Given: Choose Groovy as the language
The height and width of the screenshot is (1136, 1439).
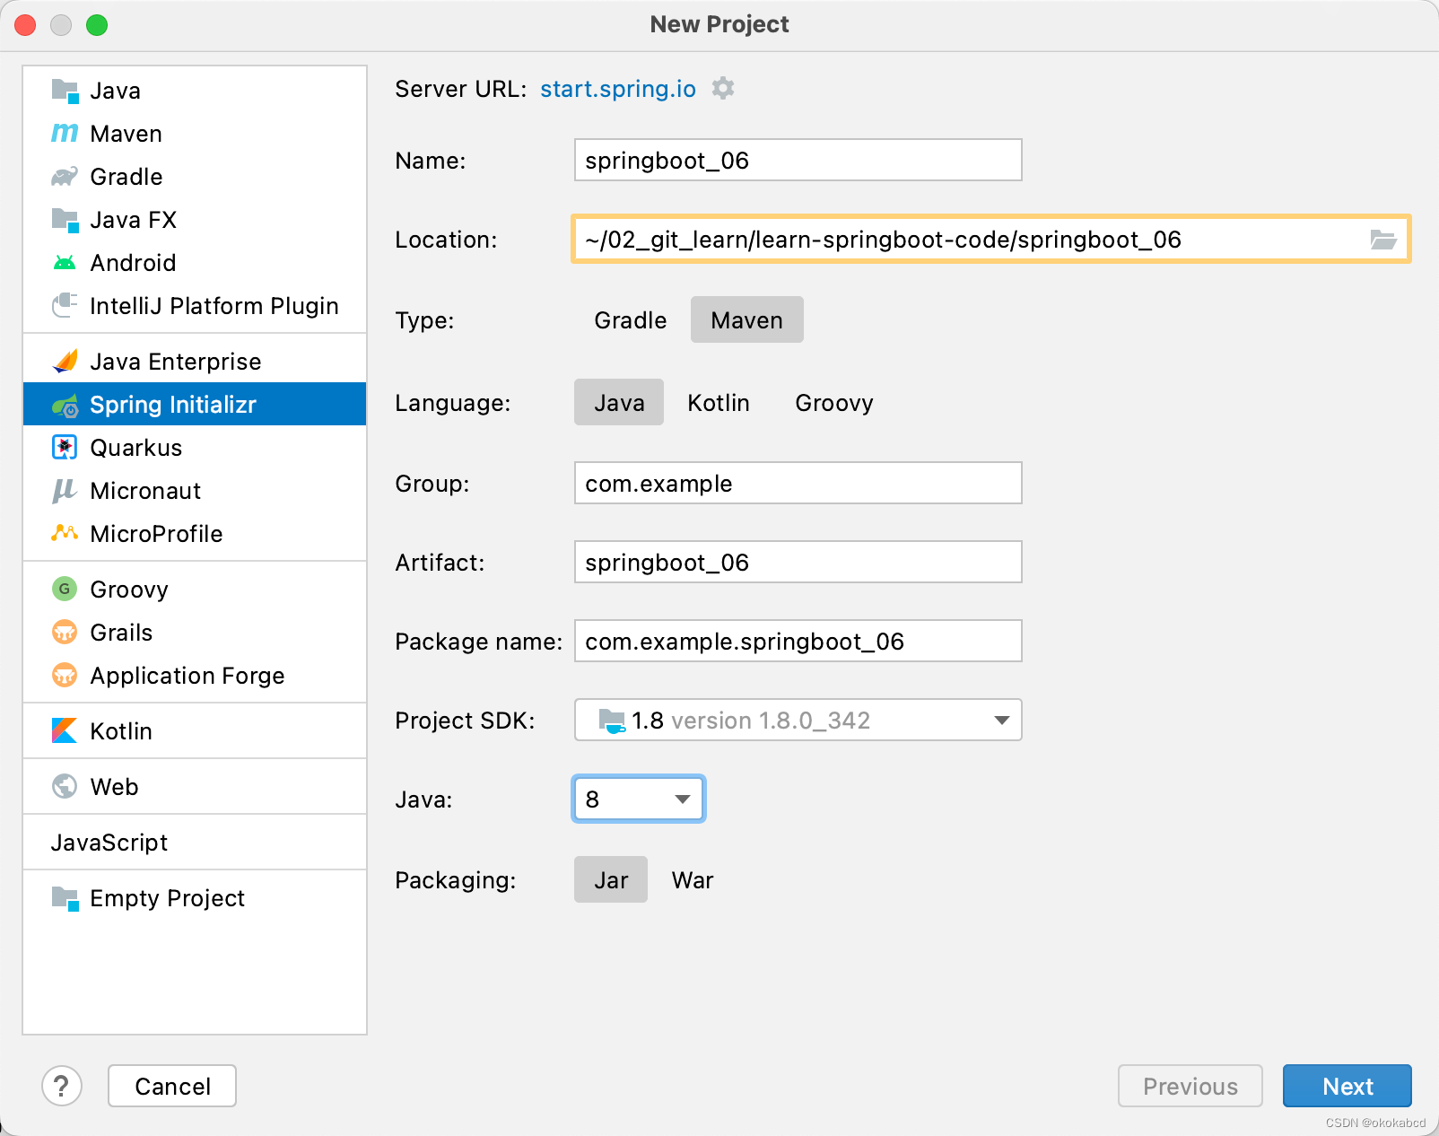Looking at the screenshot, I should pyautogui.click(x=834, y=403).
